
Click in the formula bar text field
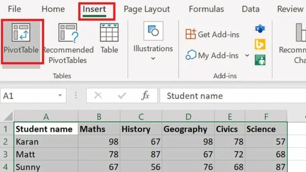tap(232, 96)
